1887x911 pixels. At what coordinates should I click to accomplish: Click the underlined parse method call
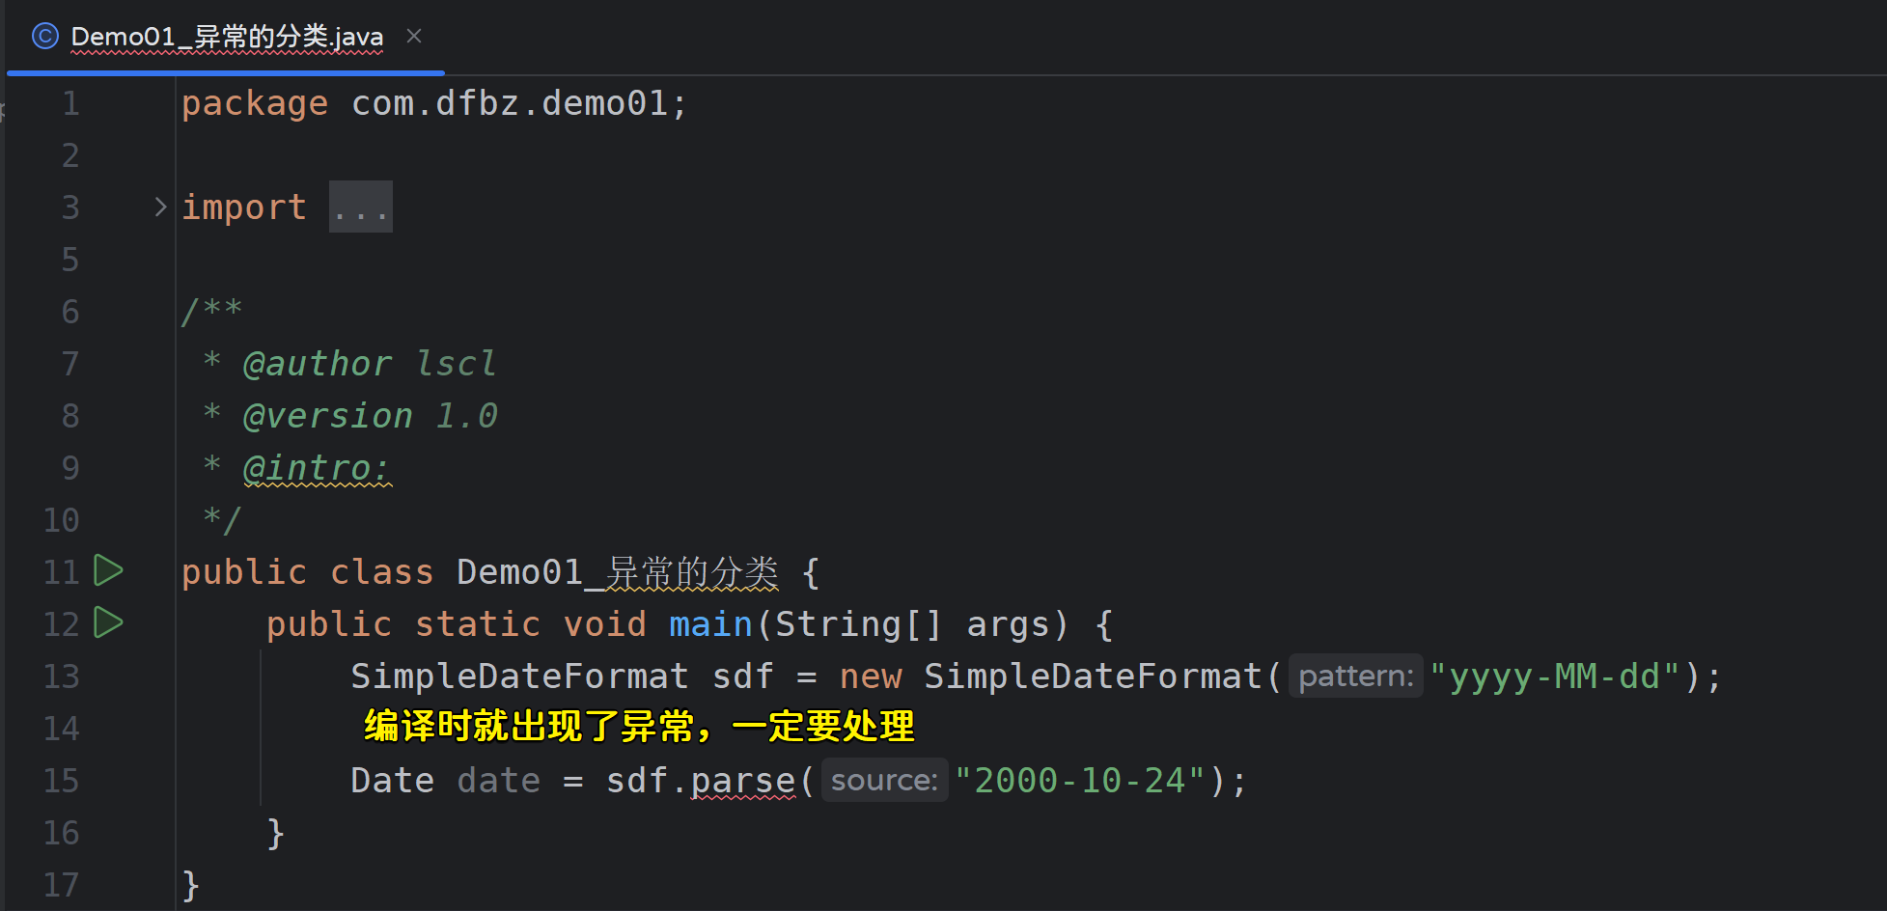click(x=743, y=781)
